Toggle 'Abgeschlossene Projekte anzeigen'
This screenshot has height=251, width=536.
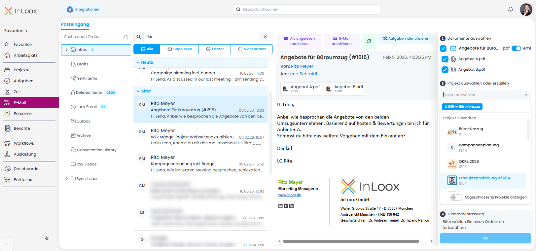456,197
